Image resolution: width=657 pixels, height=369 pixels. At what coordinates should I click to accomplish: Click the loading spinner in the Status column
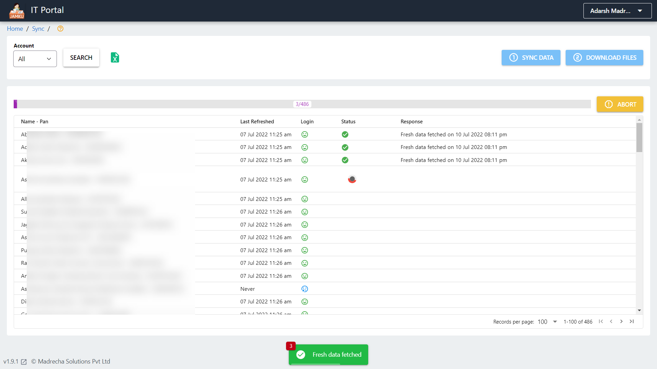(x=352, y=179)
